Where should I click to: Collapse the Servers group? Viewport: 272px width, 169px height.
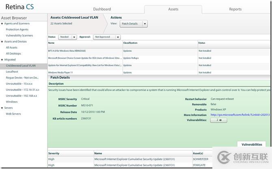tap(2, 108)
